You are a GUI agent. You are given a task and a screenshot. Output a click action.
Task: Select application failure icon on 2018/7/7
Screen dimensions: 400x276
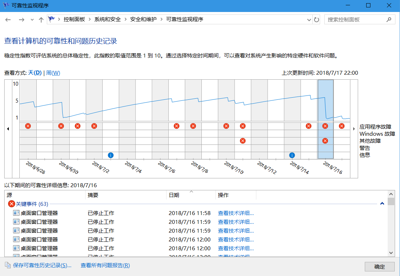[176, 126]
